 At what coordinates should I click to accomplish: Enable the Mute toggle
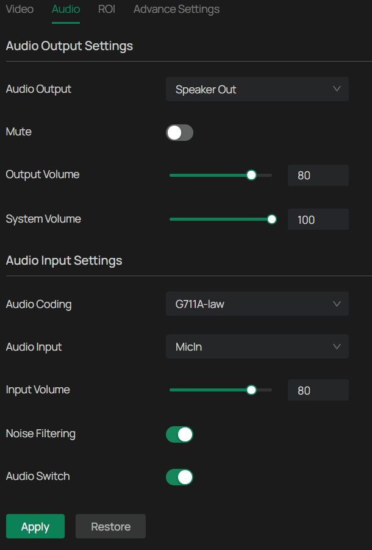pos(179,132)
